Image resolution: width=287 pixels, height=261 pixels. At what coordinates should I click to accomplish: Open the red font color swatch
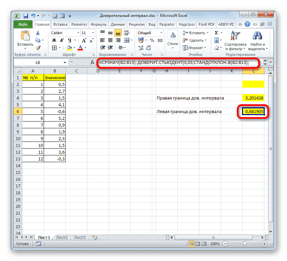pos(80,48)
